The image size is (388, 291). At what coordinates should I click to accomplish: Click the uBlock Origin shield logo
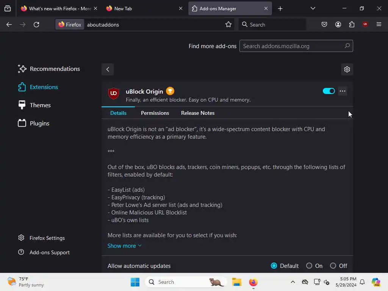click(x=114, y=93)
